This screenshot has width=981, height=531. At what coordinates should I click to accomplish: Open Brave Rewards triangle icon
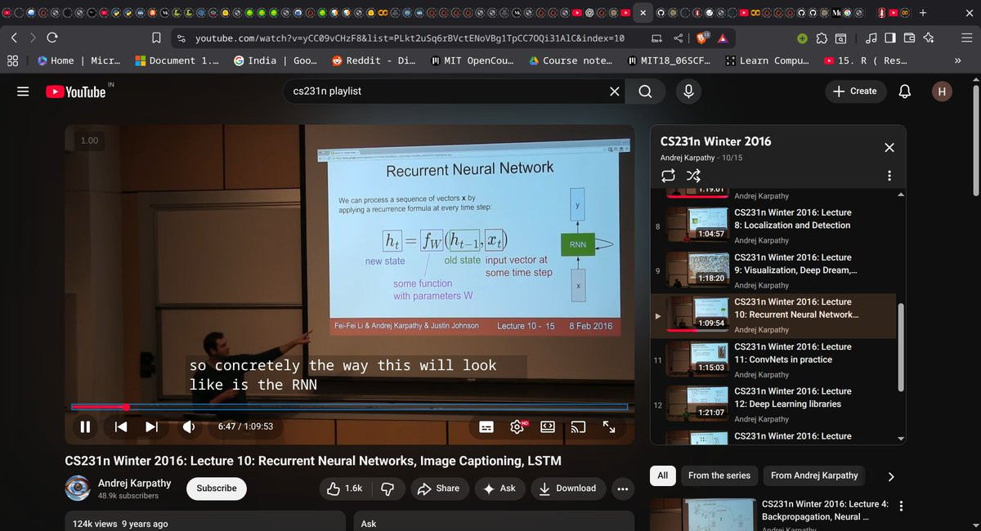(723, 38)
